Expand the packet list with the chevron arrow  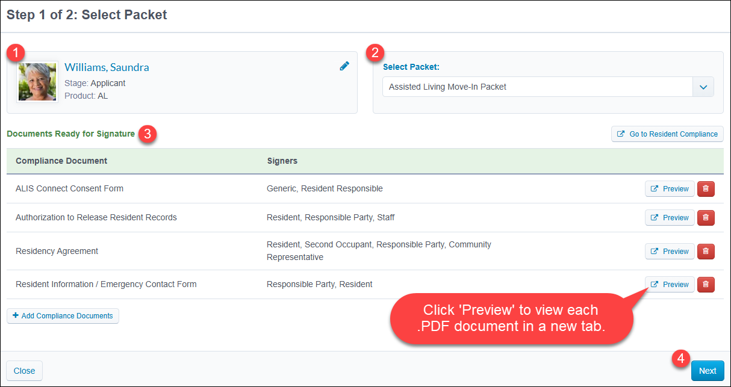click(x=703, y=87)
